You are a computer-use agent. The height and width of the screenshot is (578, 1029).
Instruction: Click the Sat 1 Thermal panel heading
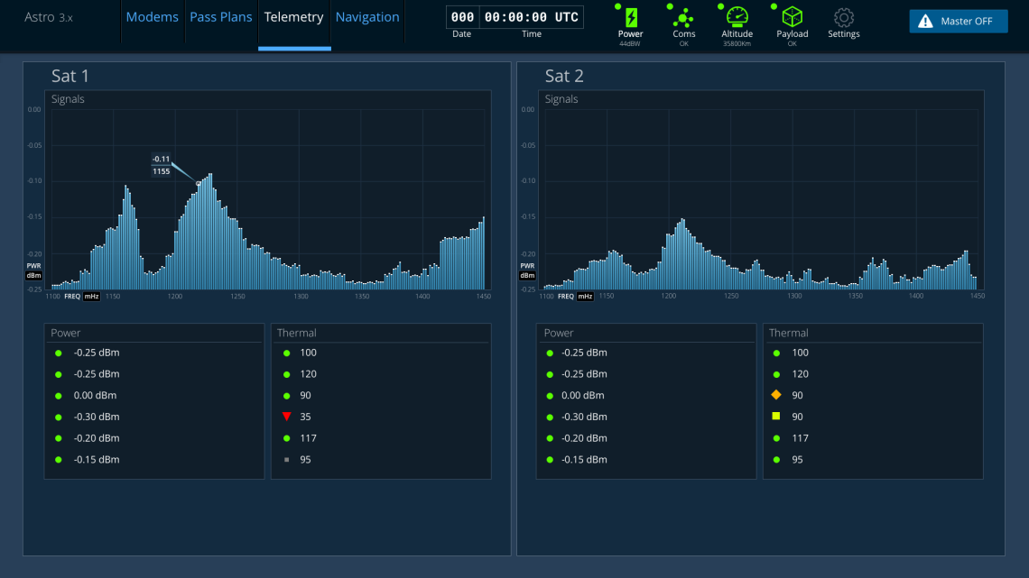pos(297,333)
